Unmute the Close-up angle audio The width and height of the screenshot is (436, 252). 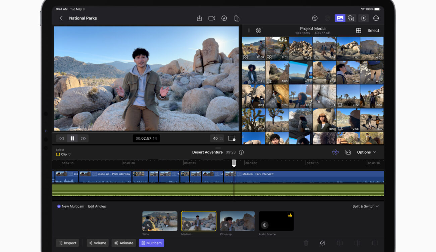pyautogui.click(x=226, y=225)
